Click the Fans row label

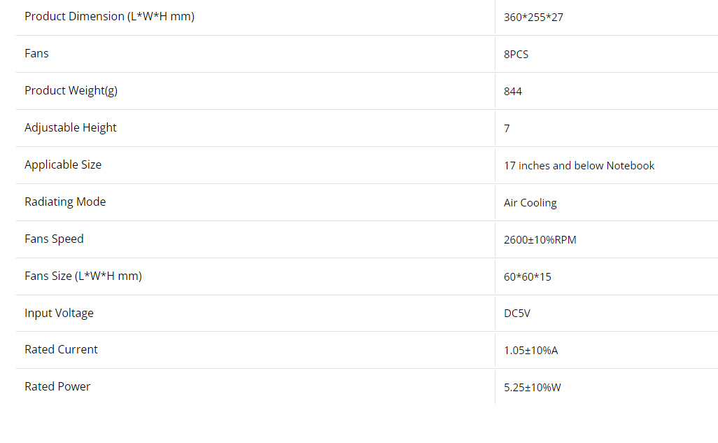(x=36, y=53)
